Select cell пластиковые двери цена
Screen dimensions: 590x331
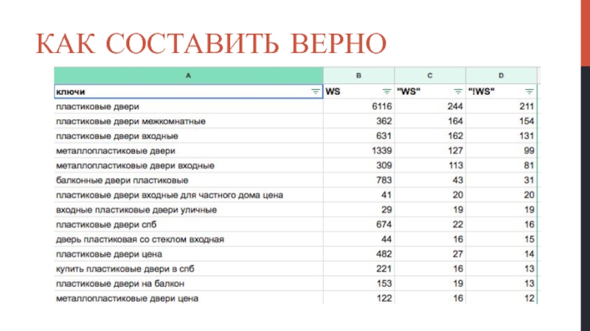point(189,254)
